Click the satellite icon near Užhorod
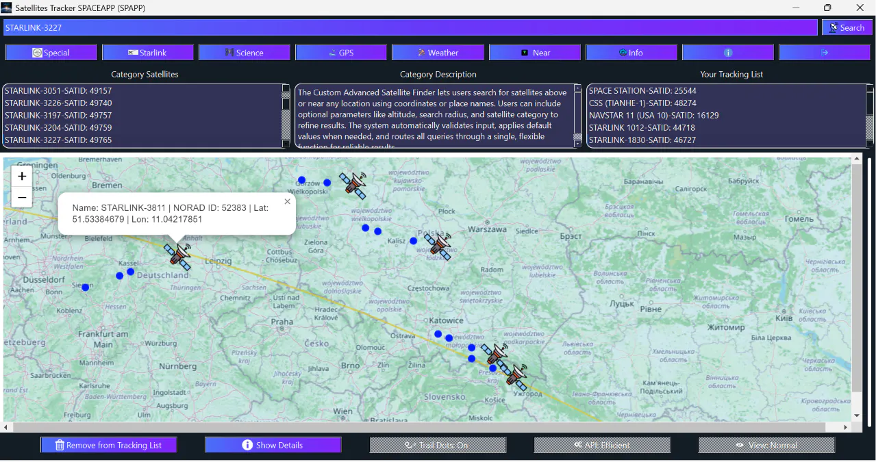The image size is (876, 462). tap(515, 377)
